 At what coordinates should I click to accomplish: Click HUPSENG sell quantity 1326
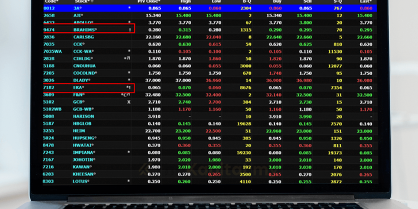coord(336,138)
